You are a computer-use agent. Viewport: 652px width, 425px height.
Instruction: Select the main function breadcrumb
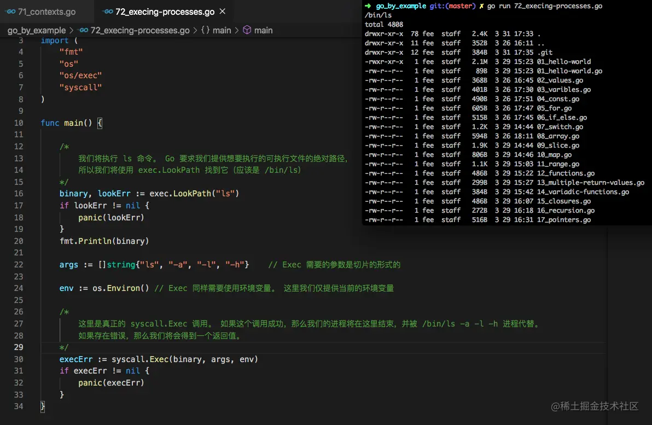point(263,31)
